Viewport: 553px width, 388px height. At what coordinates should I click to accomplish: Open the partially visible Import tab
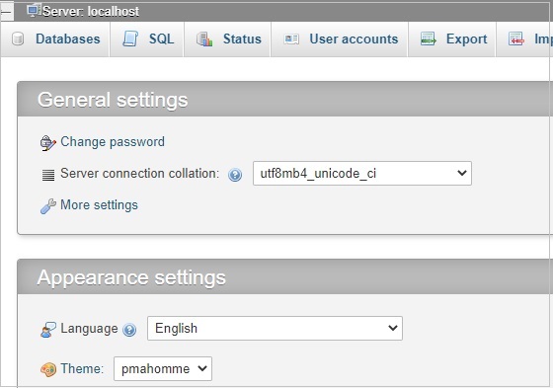524,39
